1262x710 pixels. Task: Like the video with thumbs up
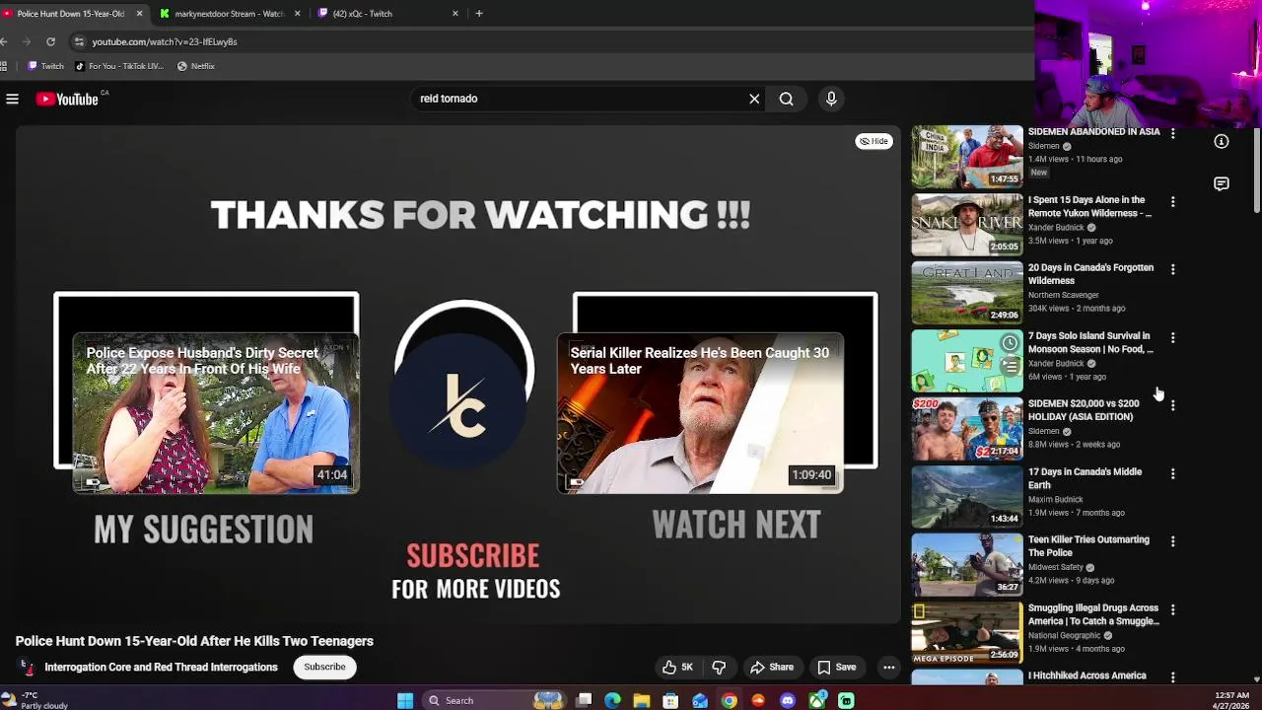coord(677,668)
